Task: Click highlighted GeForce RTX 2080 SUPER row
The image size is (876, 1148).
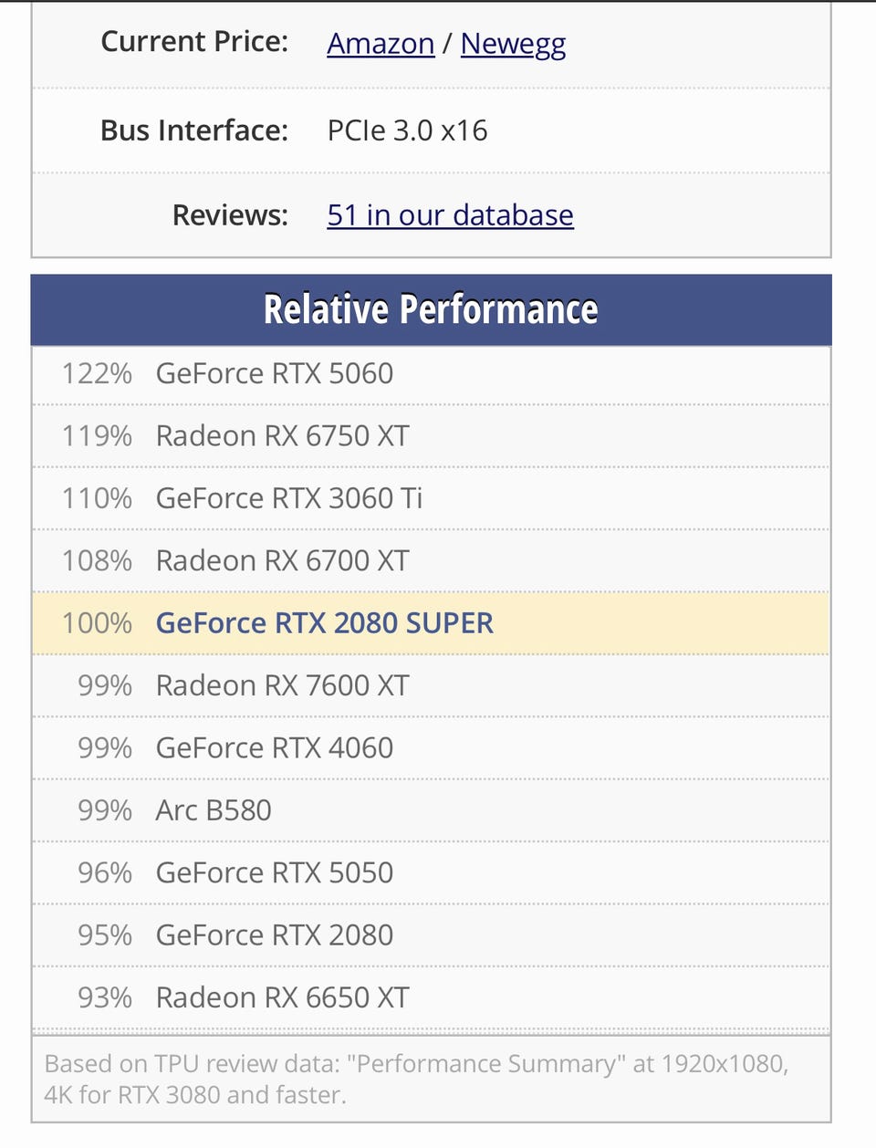Action: coord(431,623)
